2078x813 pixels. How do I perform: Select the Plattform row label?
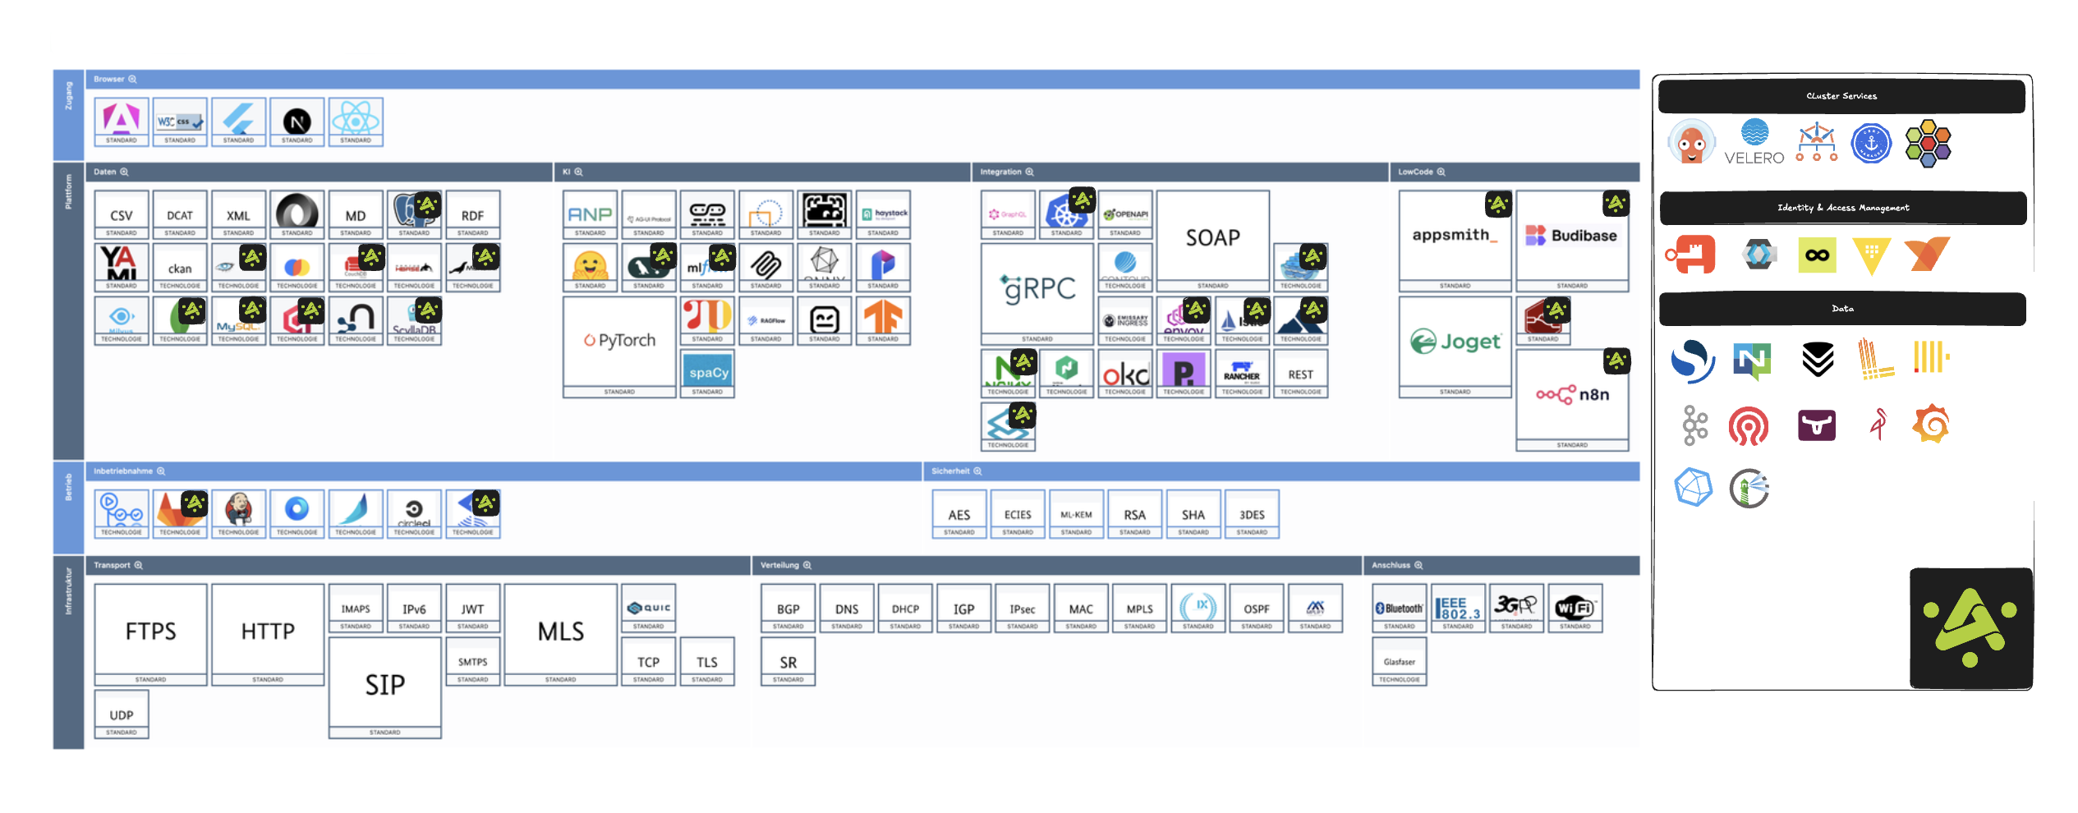point(68,193)
